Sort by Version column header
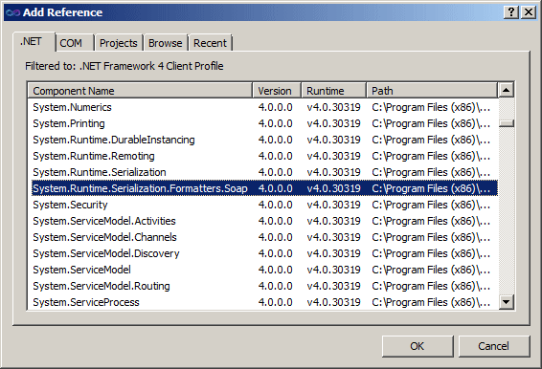 277,91
